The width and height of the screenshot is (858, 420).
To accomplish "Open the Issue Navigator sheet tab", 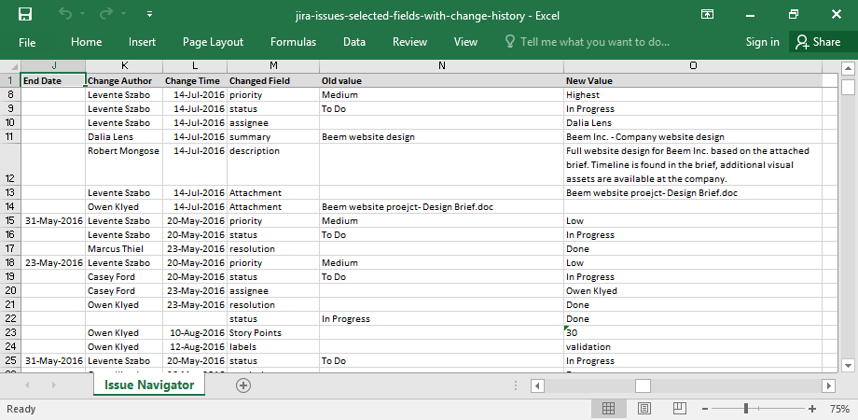I will [149, 385].
